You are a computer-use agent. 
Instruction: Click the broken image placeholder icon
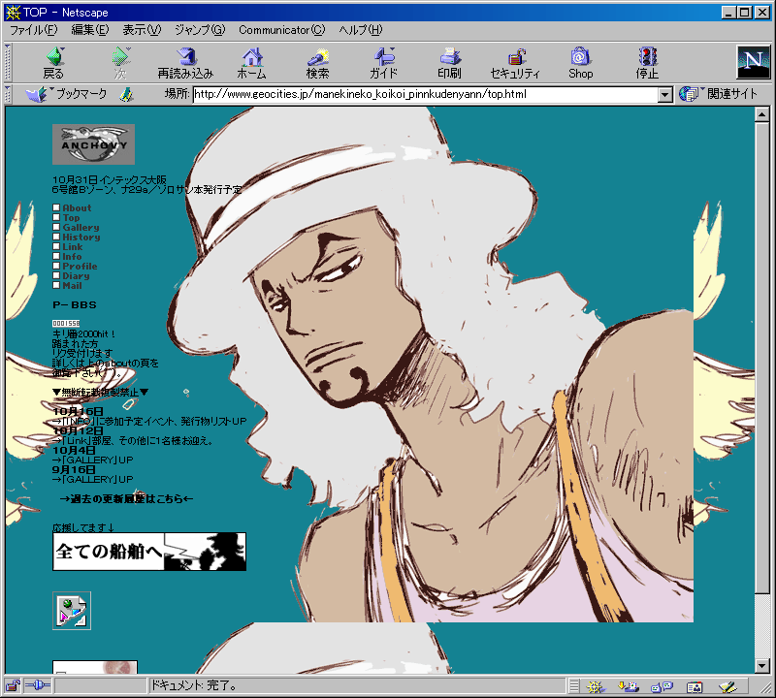pos(72,611)
